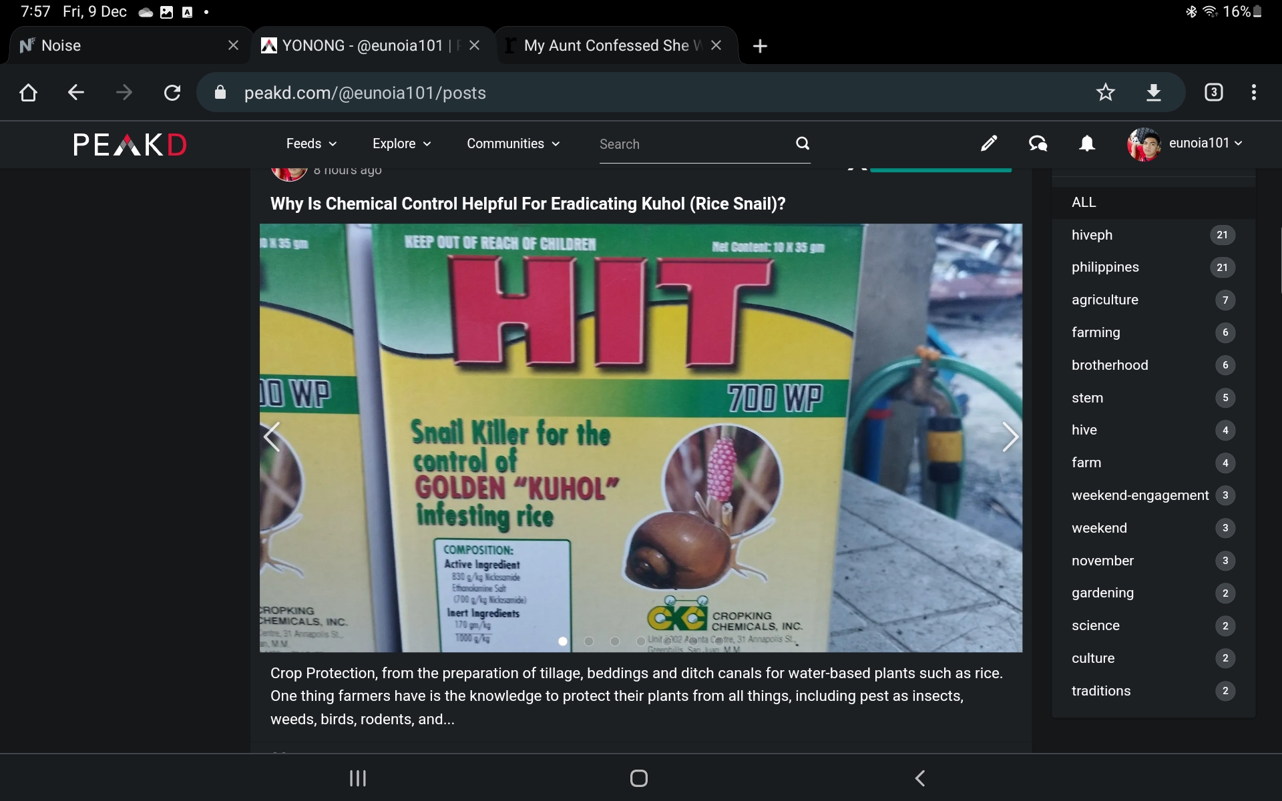Open notifications bell
The height and width of the screenshot is (801, 1282).
[x=1087, y=144]
